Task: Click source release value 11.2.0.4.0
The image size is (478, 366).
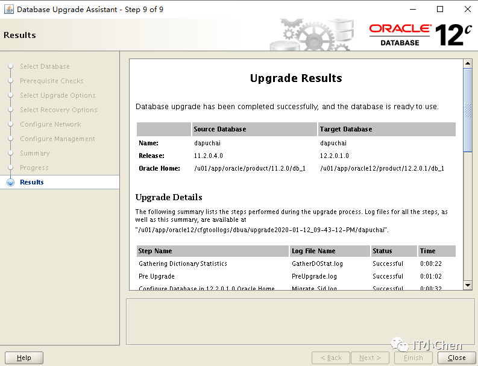Action: 209,156
